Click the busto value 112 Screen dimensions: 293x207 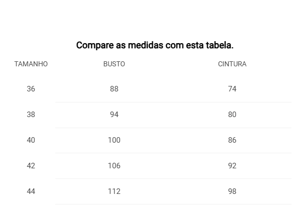pos(114,191)
